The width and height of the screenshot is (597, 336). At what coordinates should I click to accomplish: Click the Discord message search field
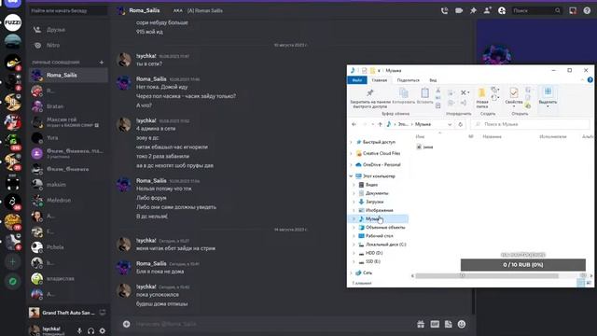point(536,10)
